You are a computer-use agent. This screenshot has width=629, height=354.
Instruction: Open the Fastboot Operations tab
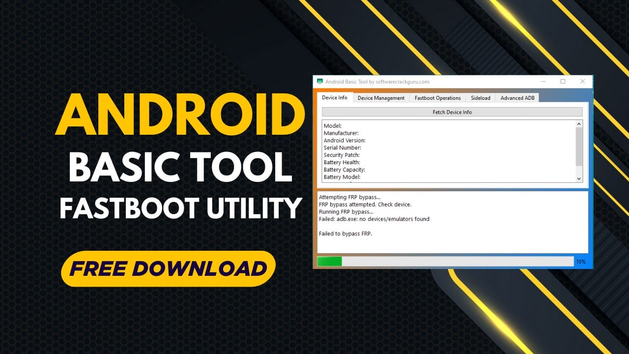[x=437, y=98]
